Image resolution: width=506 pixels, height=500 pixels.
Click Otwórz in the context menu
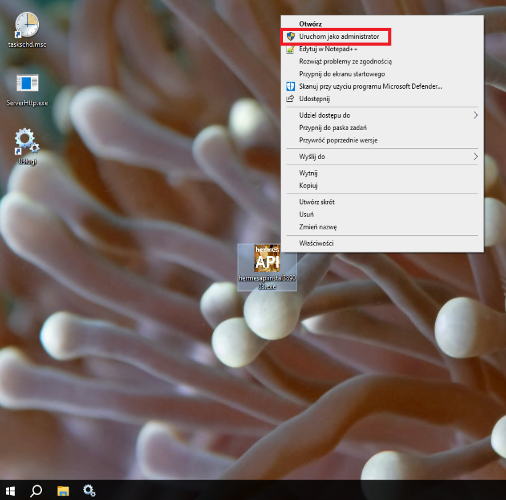pyautogui.click(x=310, y=23)
